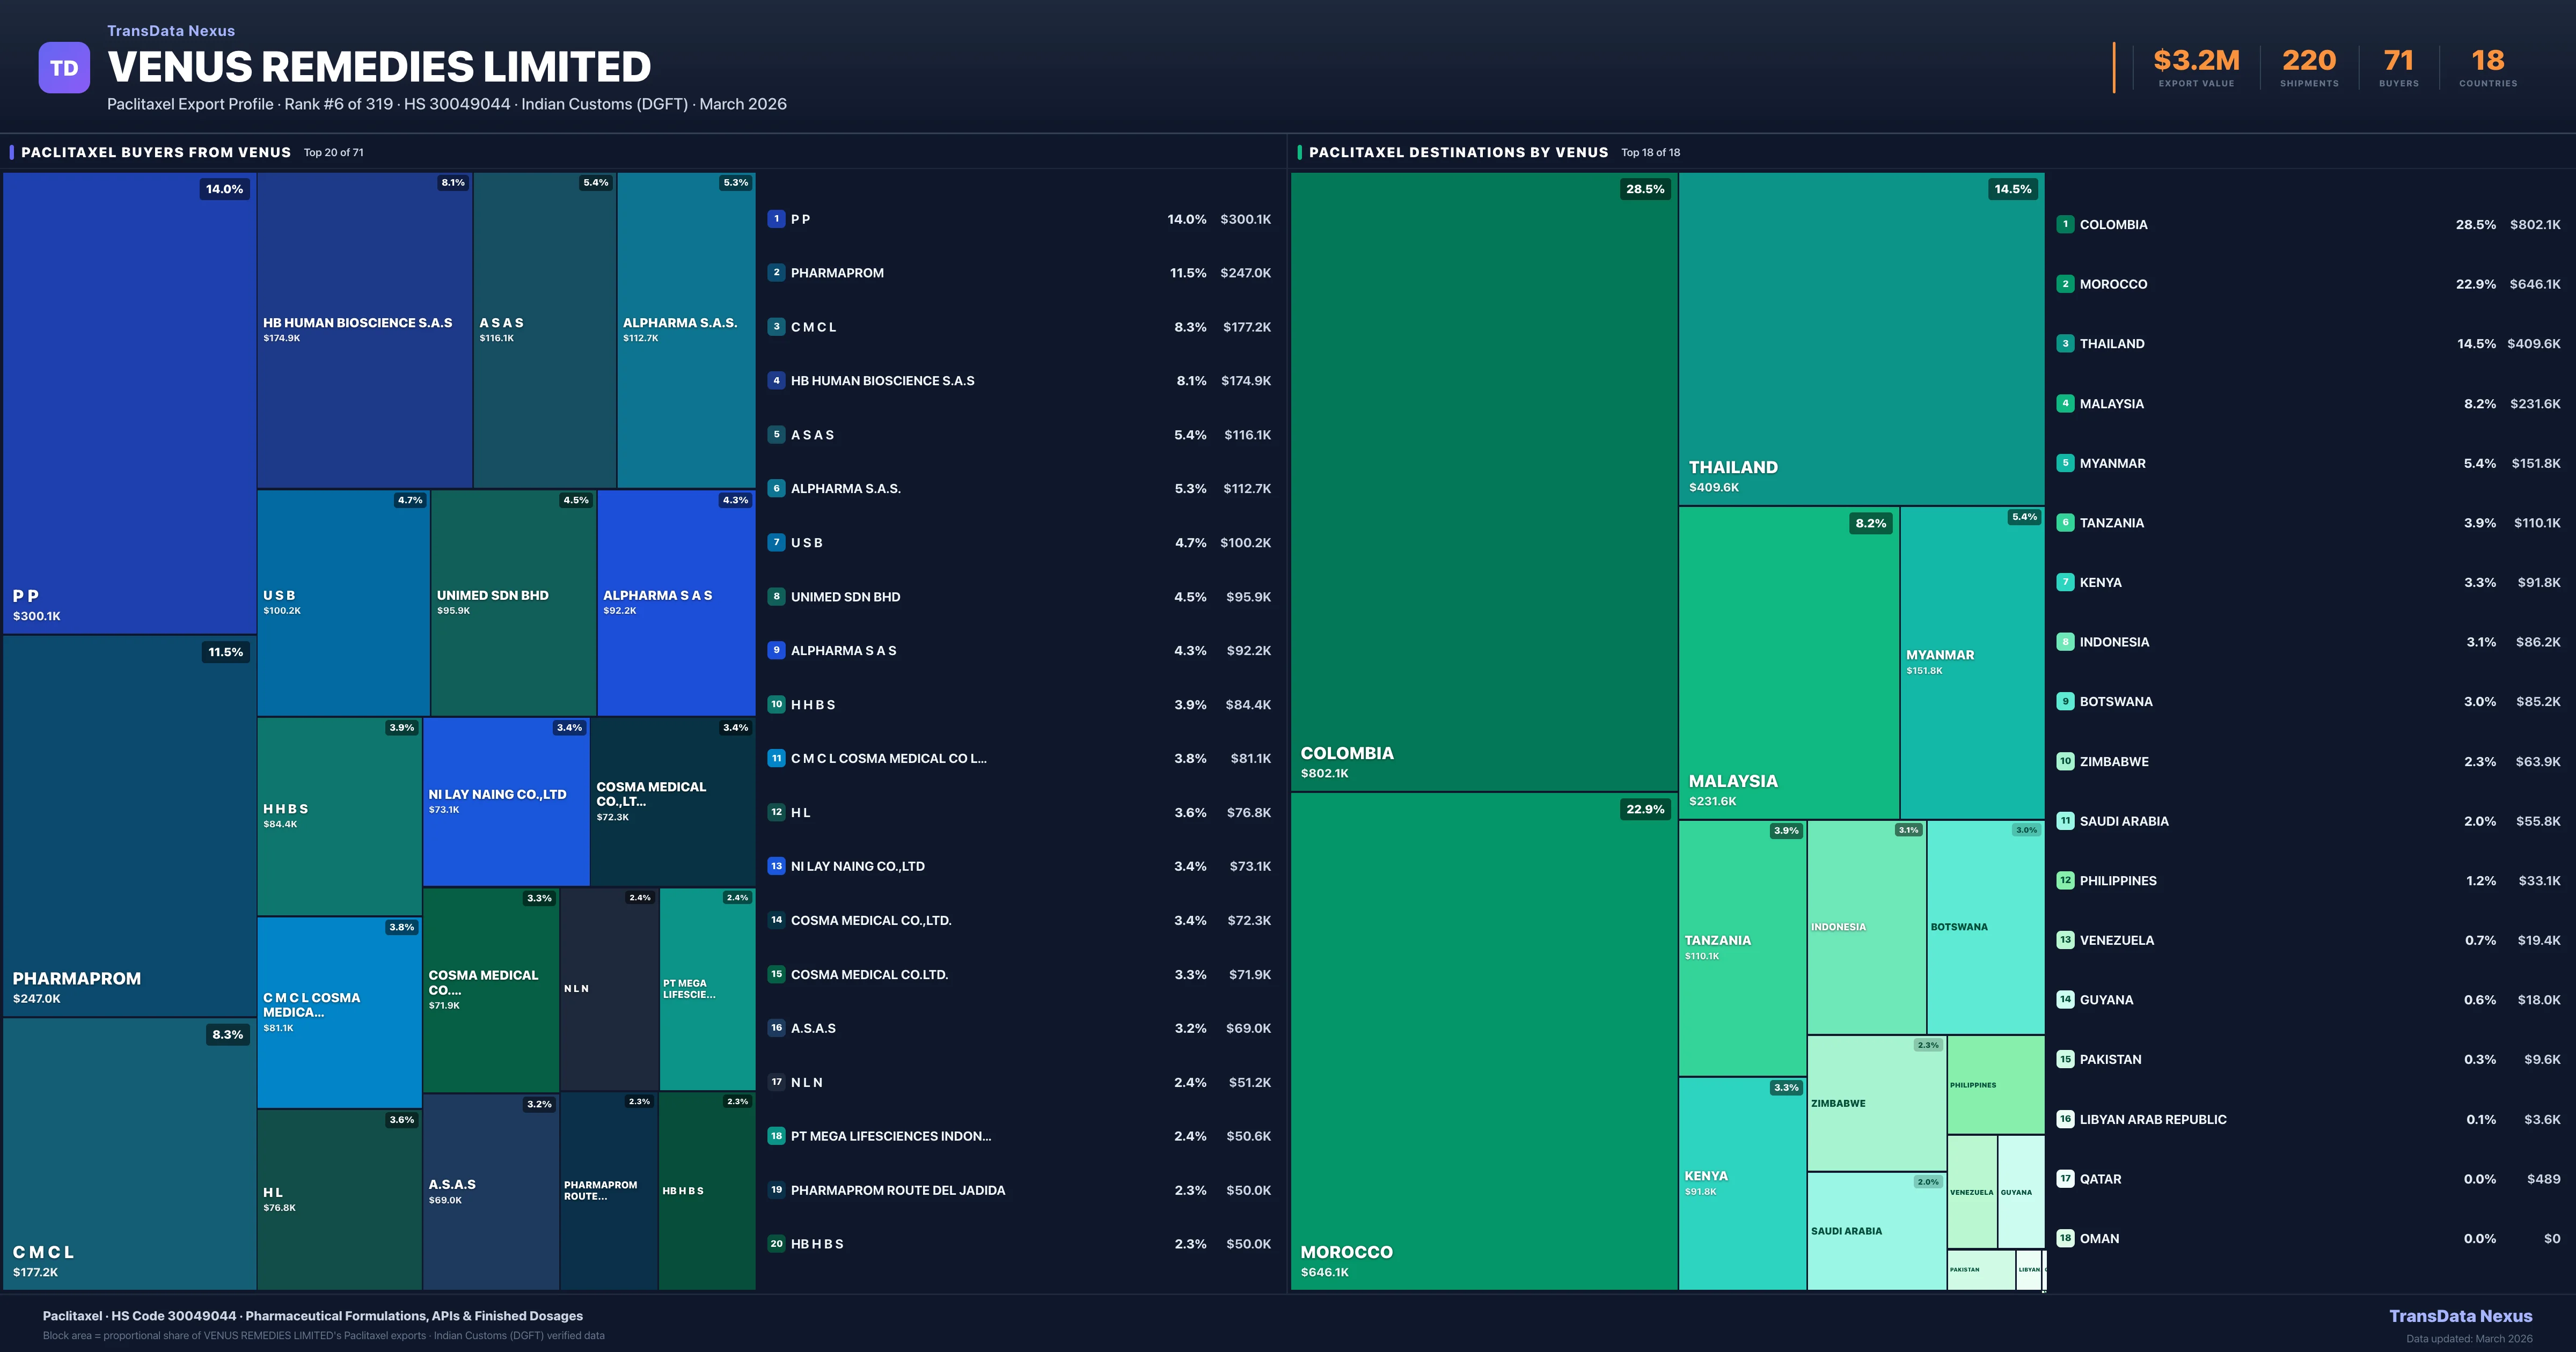The height and width of the screenshot is (1352, 2576).
Task: Click the purple TD logo icon
Action: click(64, 68)
